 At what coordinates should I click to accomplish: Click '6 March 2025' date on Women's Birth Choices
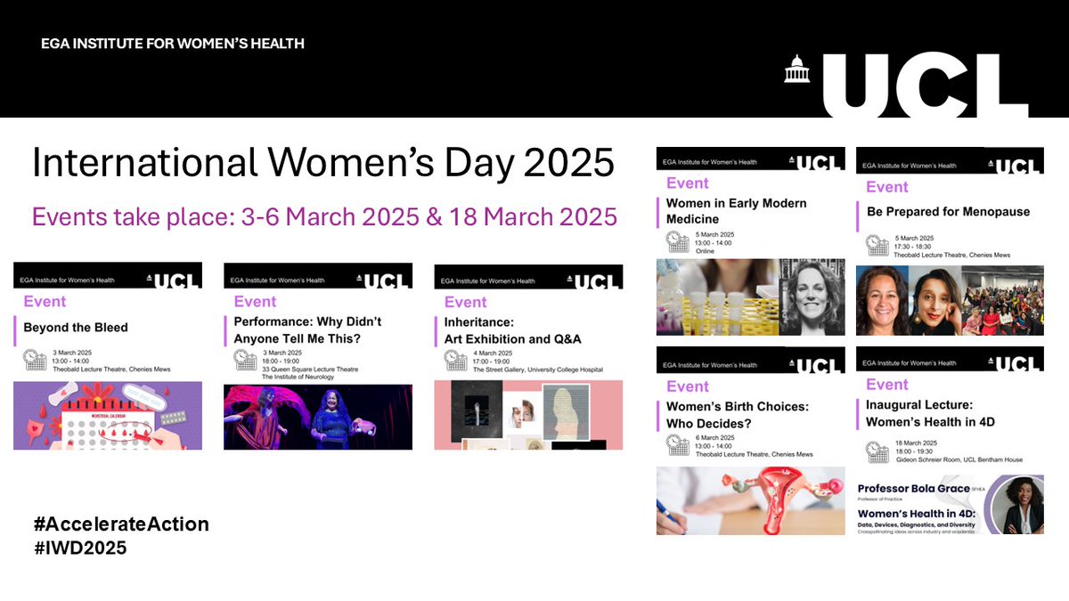pos(716,440)
